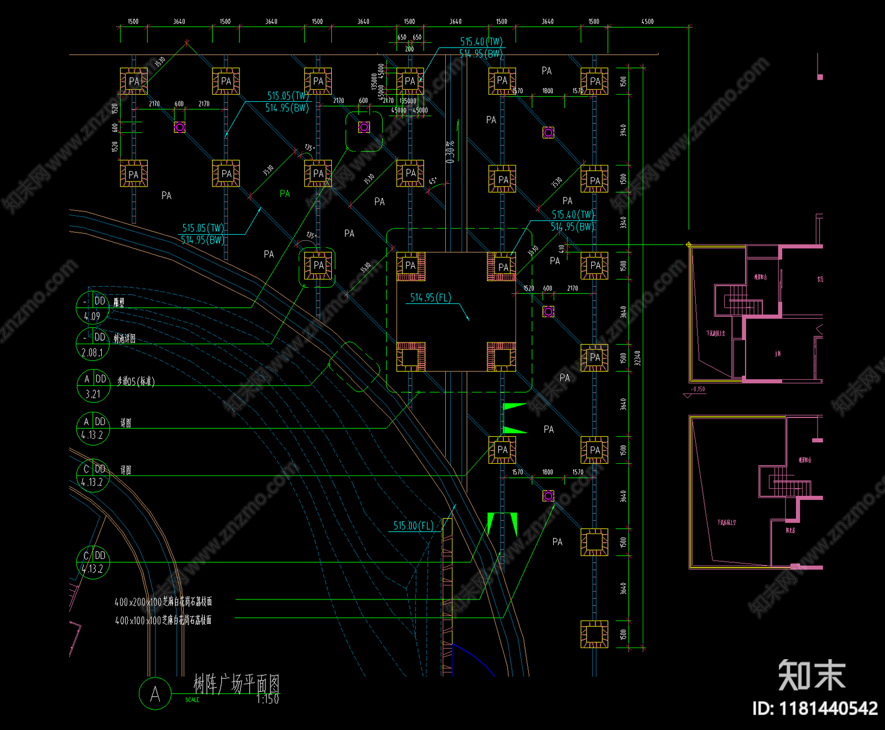The image size is (885, 730).
Task: Select the 400x100x100 granite material note
Action: pos(163,620)
